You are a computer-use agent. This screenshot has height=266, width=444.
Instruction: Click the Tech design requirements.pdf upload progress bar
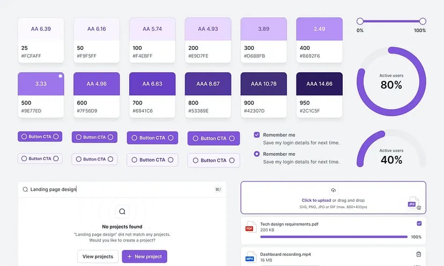click(x=334, y=237)
